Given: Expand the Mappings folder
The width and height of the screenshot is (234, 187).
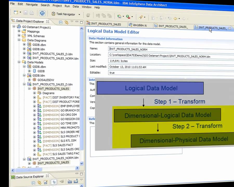Looking at the screenshot, I should tap(19, 31).
